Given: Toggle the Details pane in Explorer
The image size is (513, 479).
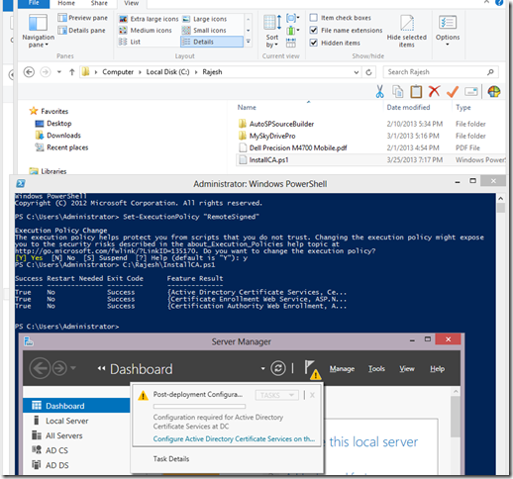Looking at the screenshot, I should tap(81, 31).
